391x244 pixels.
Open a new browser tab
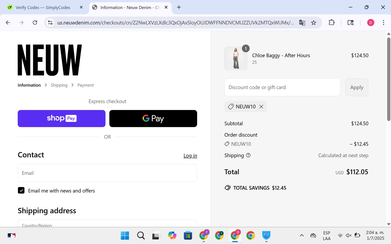coord(179,7)
